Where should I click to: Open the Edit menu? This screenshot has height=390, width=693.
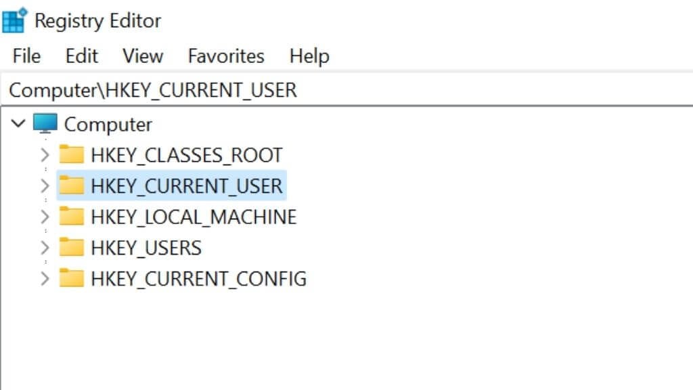click(x=82, y=56)
